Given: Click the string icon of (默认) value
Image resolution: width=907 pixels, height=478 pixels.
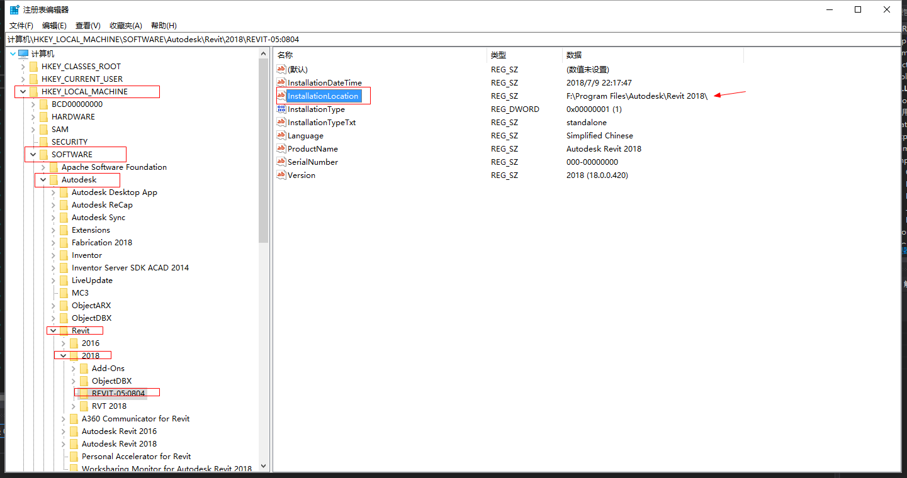Looking at the screenshot, I should (x=281, y=69).
